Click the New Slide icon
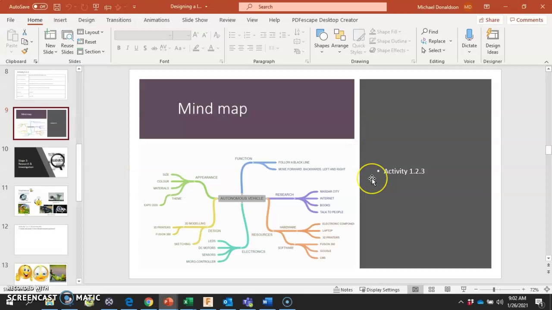 [x=50, y=36]
